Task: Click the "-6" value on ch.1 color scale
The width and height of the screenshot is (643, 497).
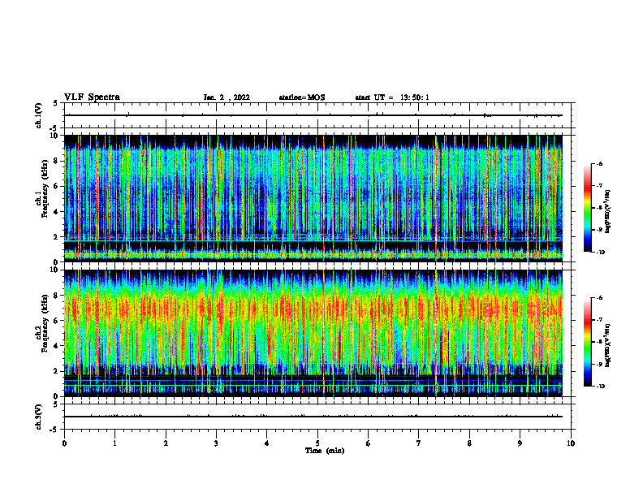Action: click(x=599, y=163)
